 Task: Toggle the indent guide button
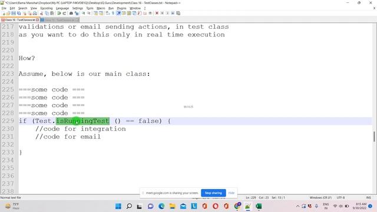118,13
